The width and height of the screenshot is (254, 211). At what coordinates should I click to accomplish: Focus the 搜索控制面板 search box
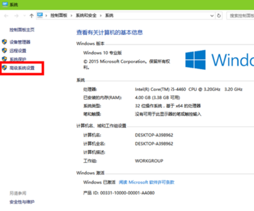[240, 16]
